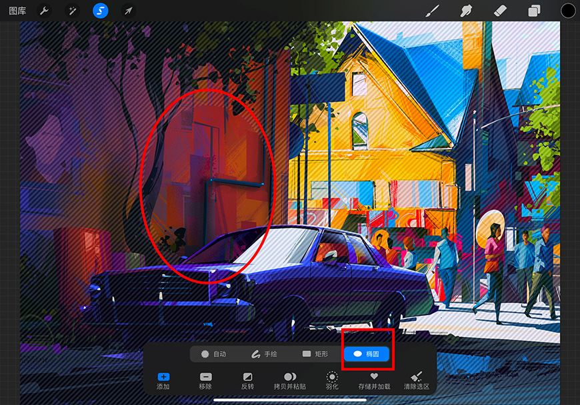This screenshot has height=405, width=580.
Task: Switch to 手绘 freehand selection mode
Action: (x=264, y=354)
